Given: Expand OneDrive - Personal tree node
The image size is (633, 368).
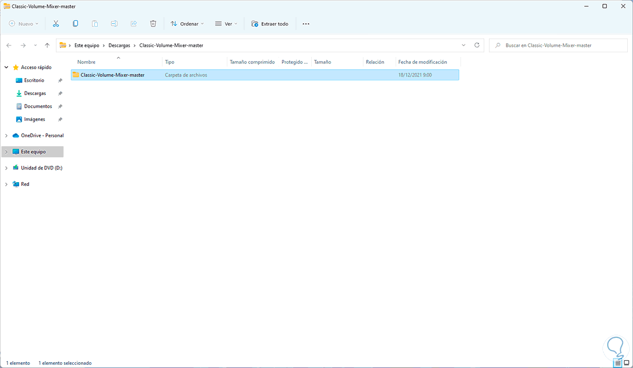Looking at the screenshot, I should point(6,136).
